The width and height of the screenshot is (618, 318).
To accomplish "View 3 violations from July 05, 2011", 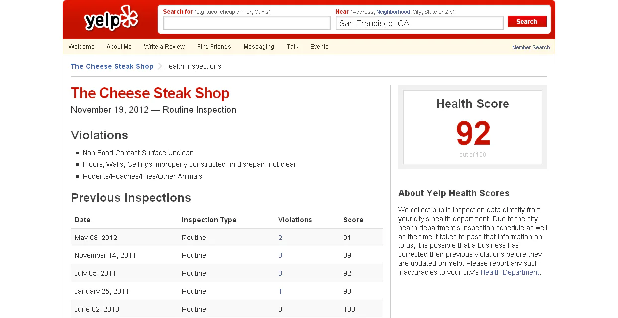I will (280, 273).
